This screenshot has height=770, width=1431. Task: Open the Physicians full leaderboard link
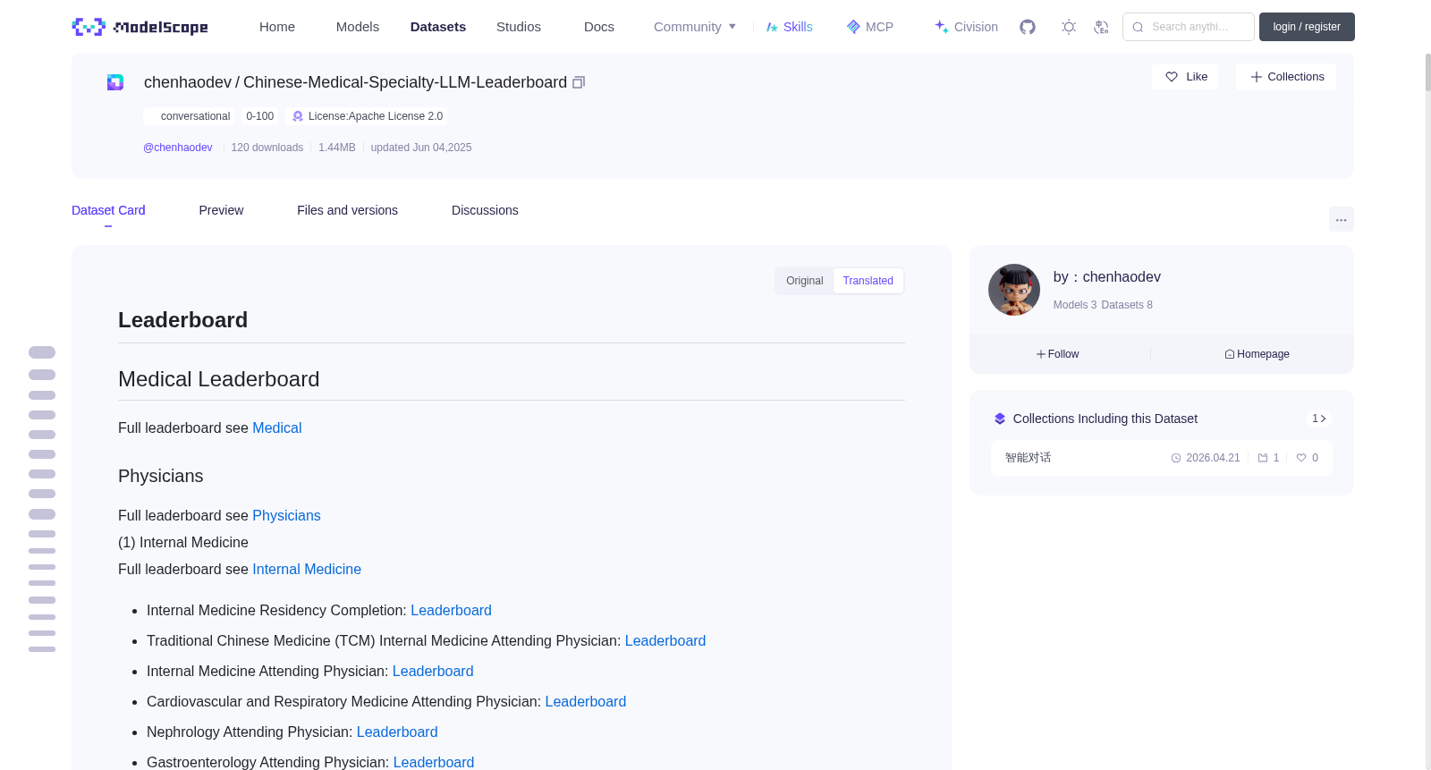286,516
